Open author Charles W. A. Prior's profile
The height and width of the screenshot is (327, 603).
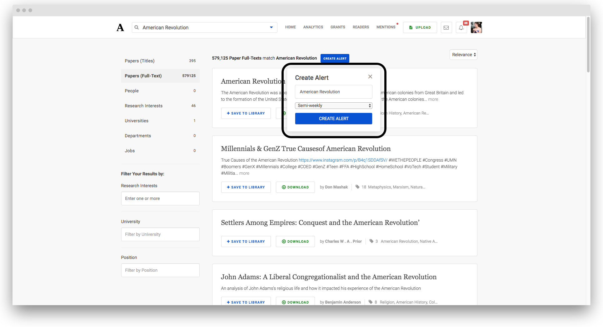[x=343, y=242]
